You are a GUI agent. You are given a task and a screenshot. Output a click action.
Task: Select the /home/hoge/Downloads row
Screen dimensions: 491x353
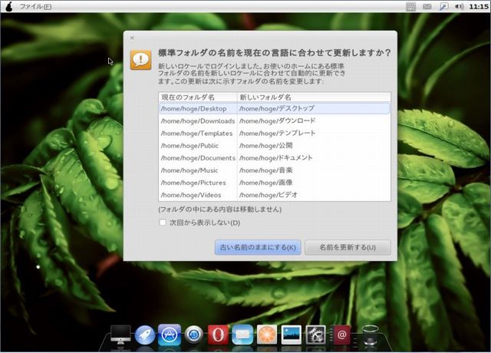pyautogui.click(x=197, y=121)
